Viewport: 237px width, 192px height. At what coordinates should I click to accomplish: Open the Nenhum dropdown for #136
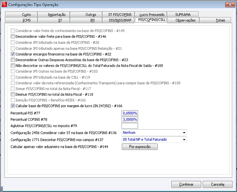[x=154, y=132]
